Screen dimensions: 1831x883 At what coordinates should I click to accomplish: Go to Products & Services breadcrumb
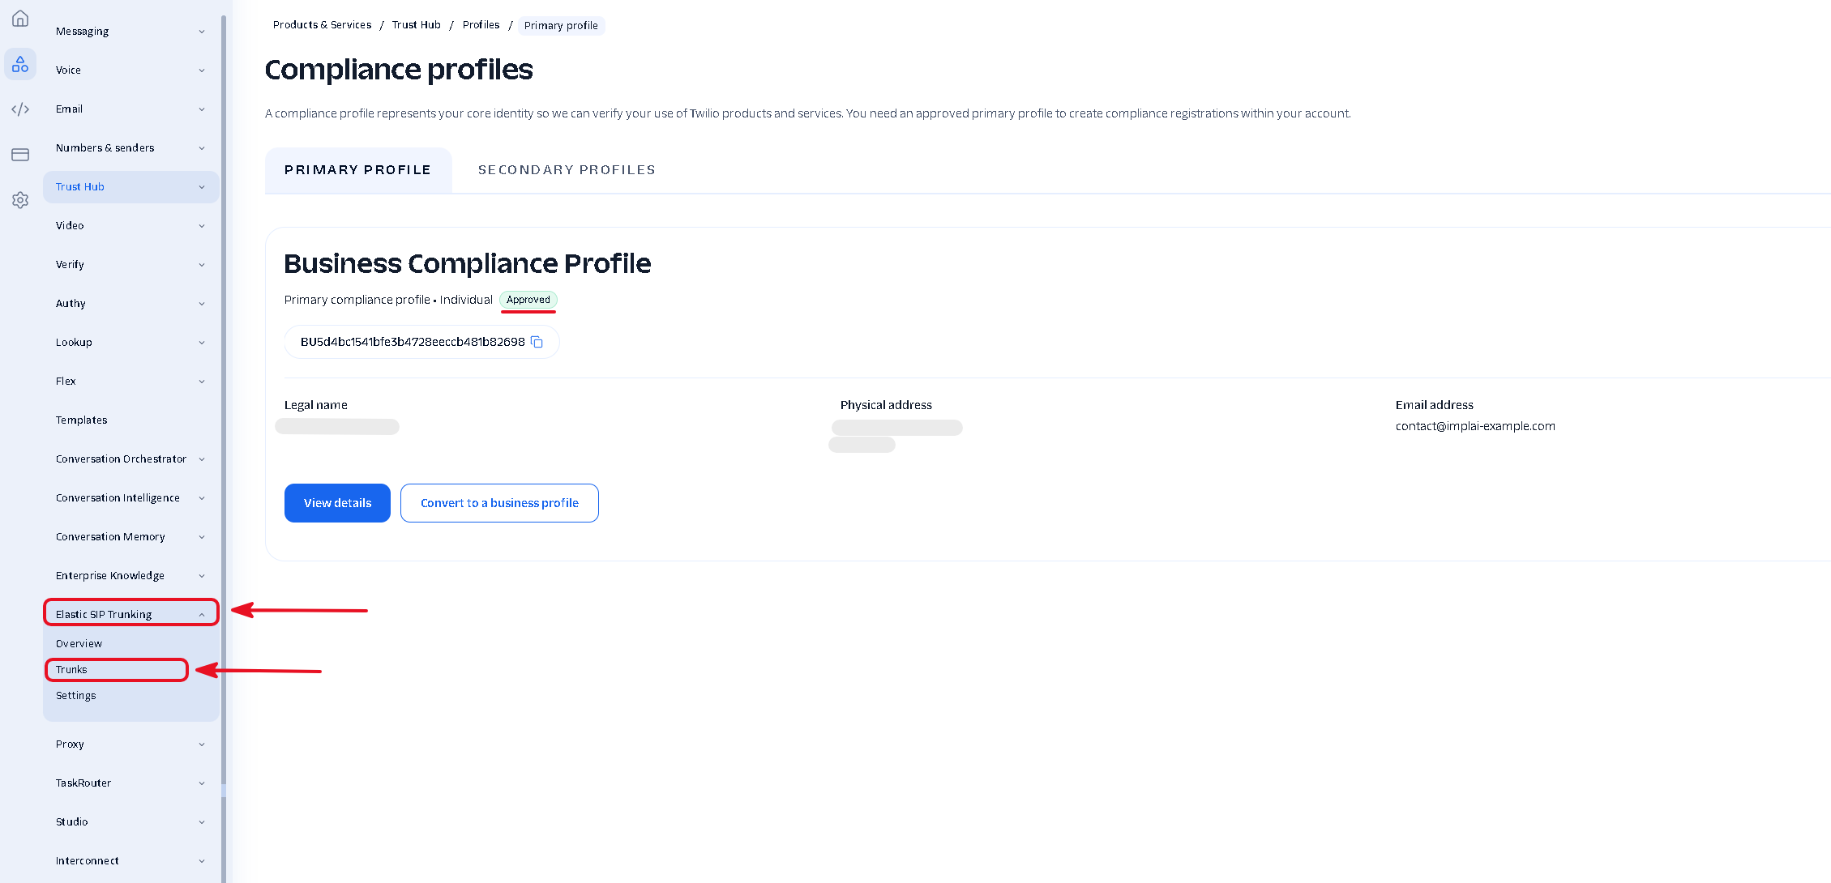click(x=323, y=25)
